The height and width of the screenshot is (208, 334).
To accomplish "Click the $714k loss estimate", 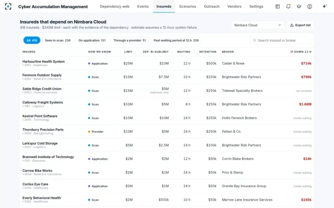I will (306, 64).
